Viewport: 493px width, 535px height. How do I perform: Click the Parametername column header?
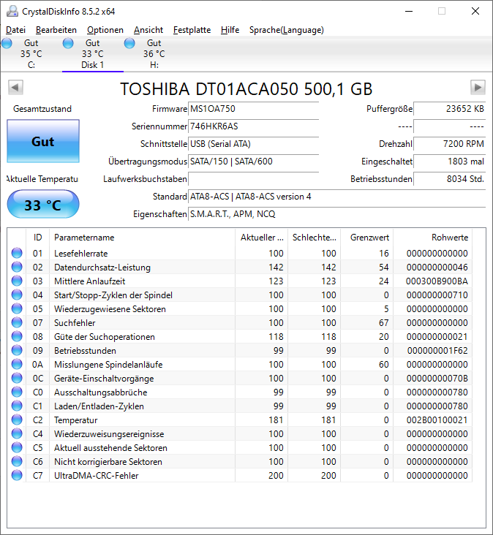(x=142, y=238)
